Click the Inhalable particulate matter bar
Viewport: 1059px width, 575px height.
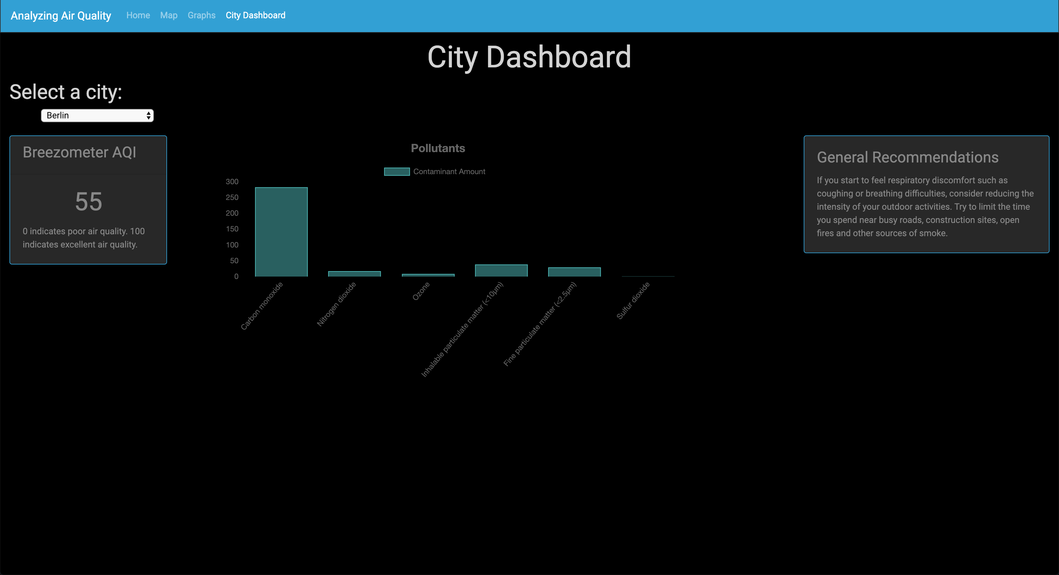coord(501,270)
